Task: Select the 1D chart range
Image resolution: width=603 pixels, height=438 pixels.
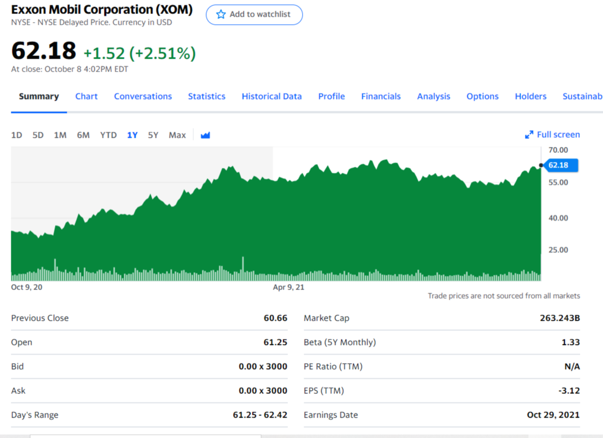Action: point(17,135)
